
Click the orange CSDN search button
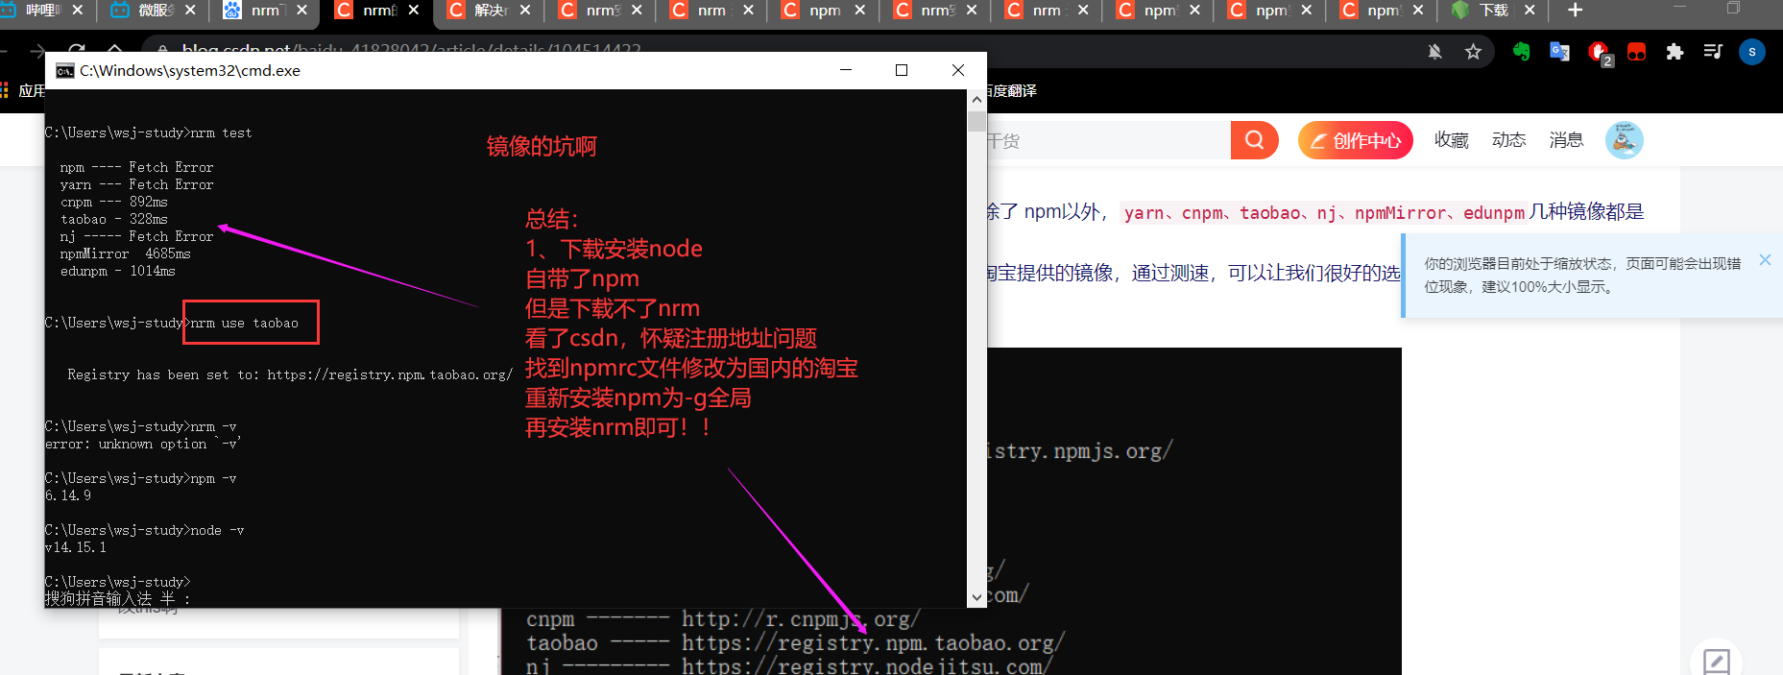1254,140
